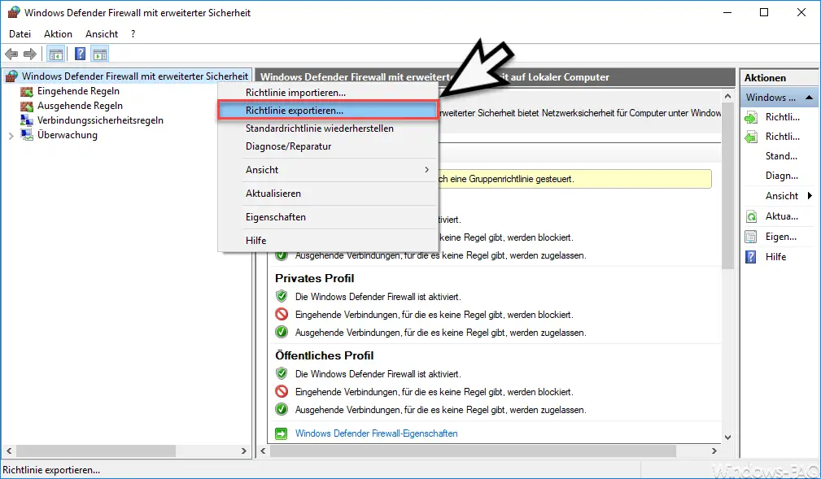Click the Privates Profil heading
821x479 pixels.
(x=315, y=278)
